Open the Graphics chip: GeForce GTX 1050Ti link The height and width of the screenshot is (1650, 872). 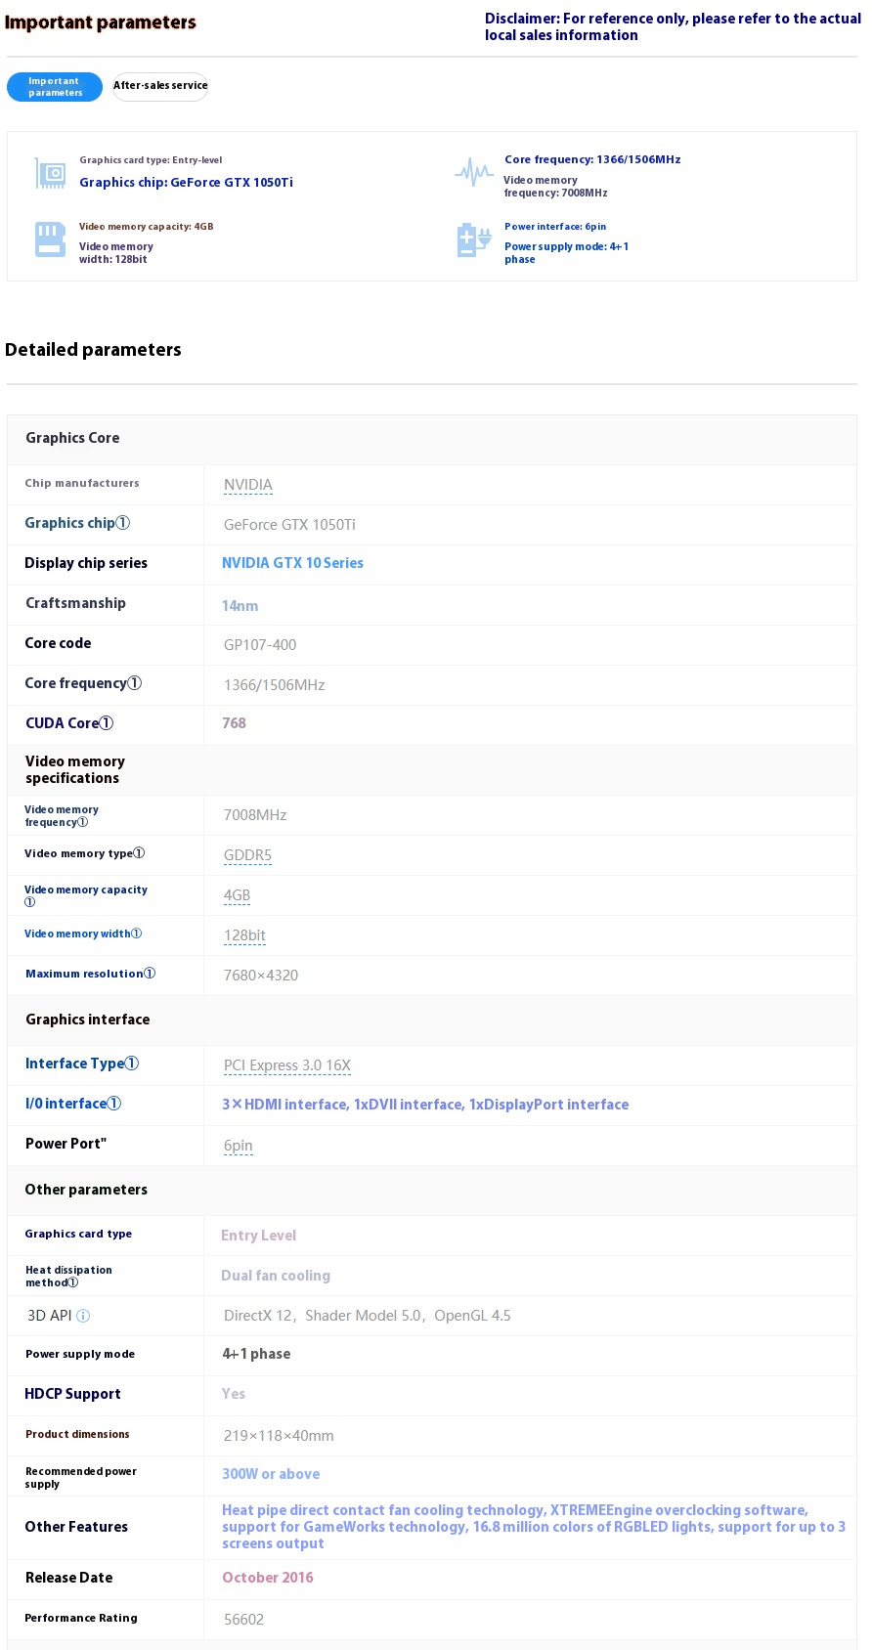pyautogui.click(x=186, y=183)
